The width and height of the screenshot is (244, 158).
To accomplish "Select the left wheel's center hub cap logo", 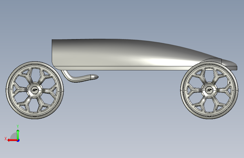I will (35, 90).
